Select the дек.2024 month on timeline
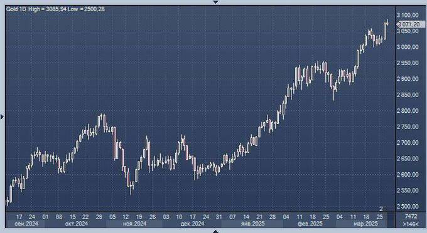Screen dimensions: 427x233 tap(192, 224)
